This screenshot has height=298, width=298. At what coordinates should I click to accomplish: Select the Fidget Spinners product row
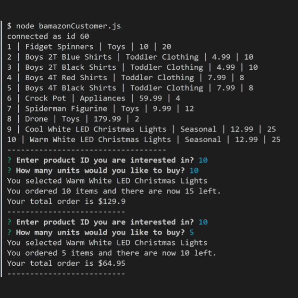89,47
